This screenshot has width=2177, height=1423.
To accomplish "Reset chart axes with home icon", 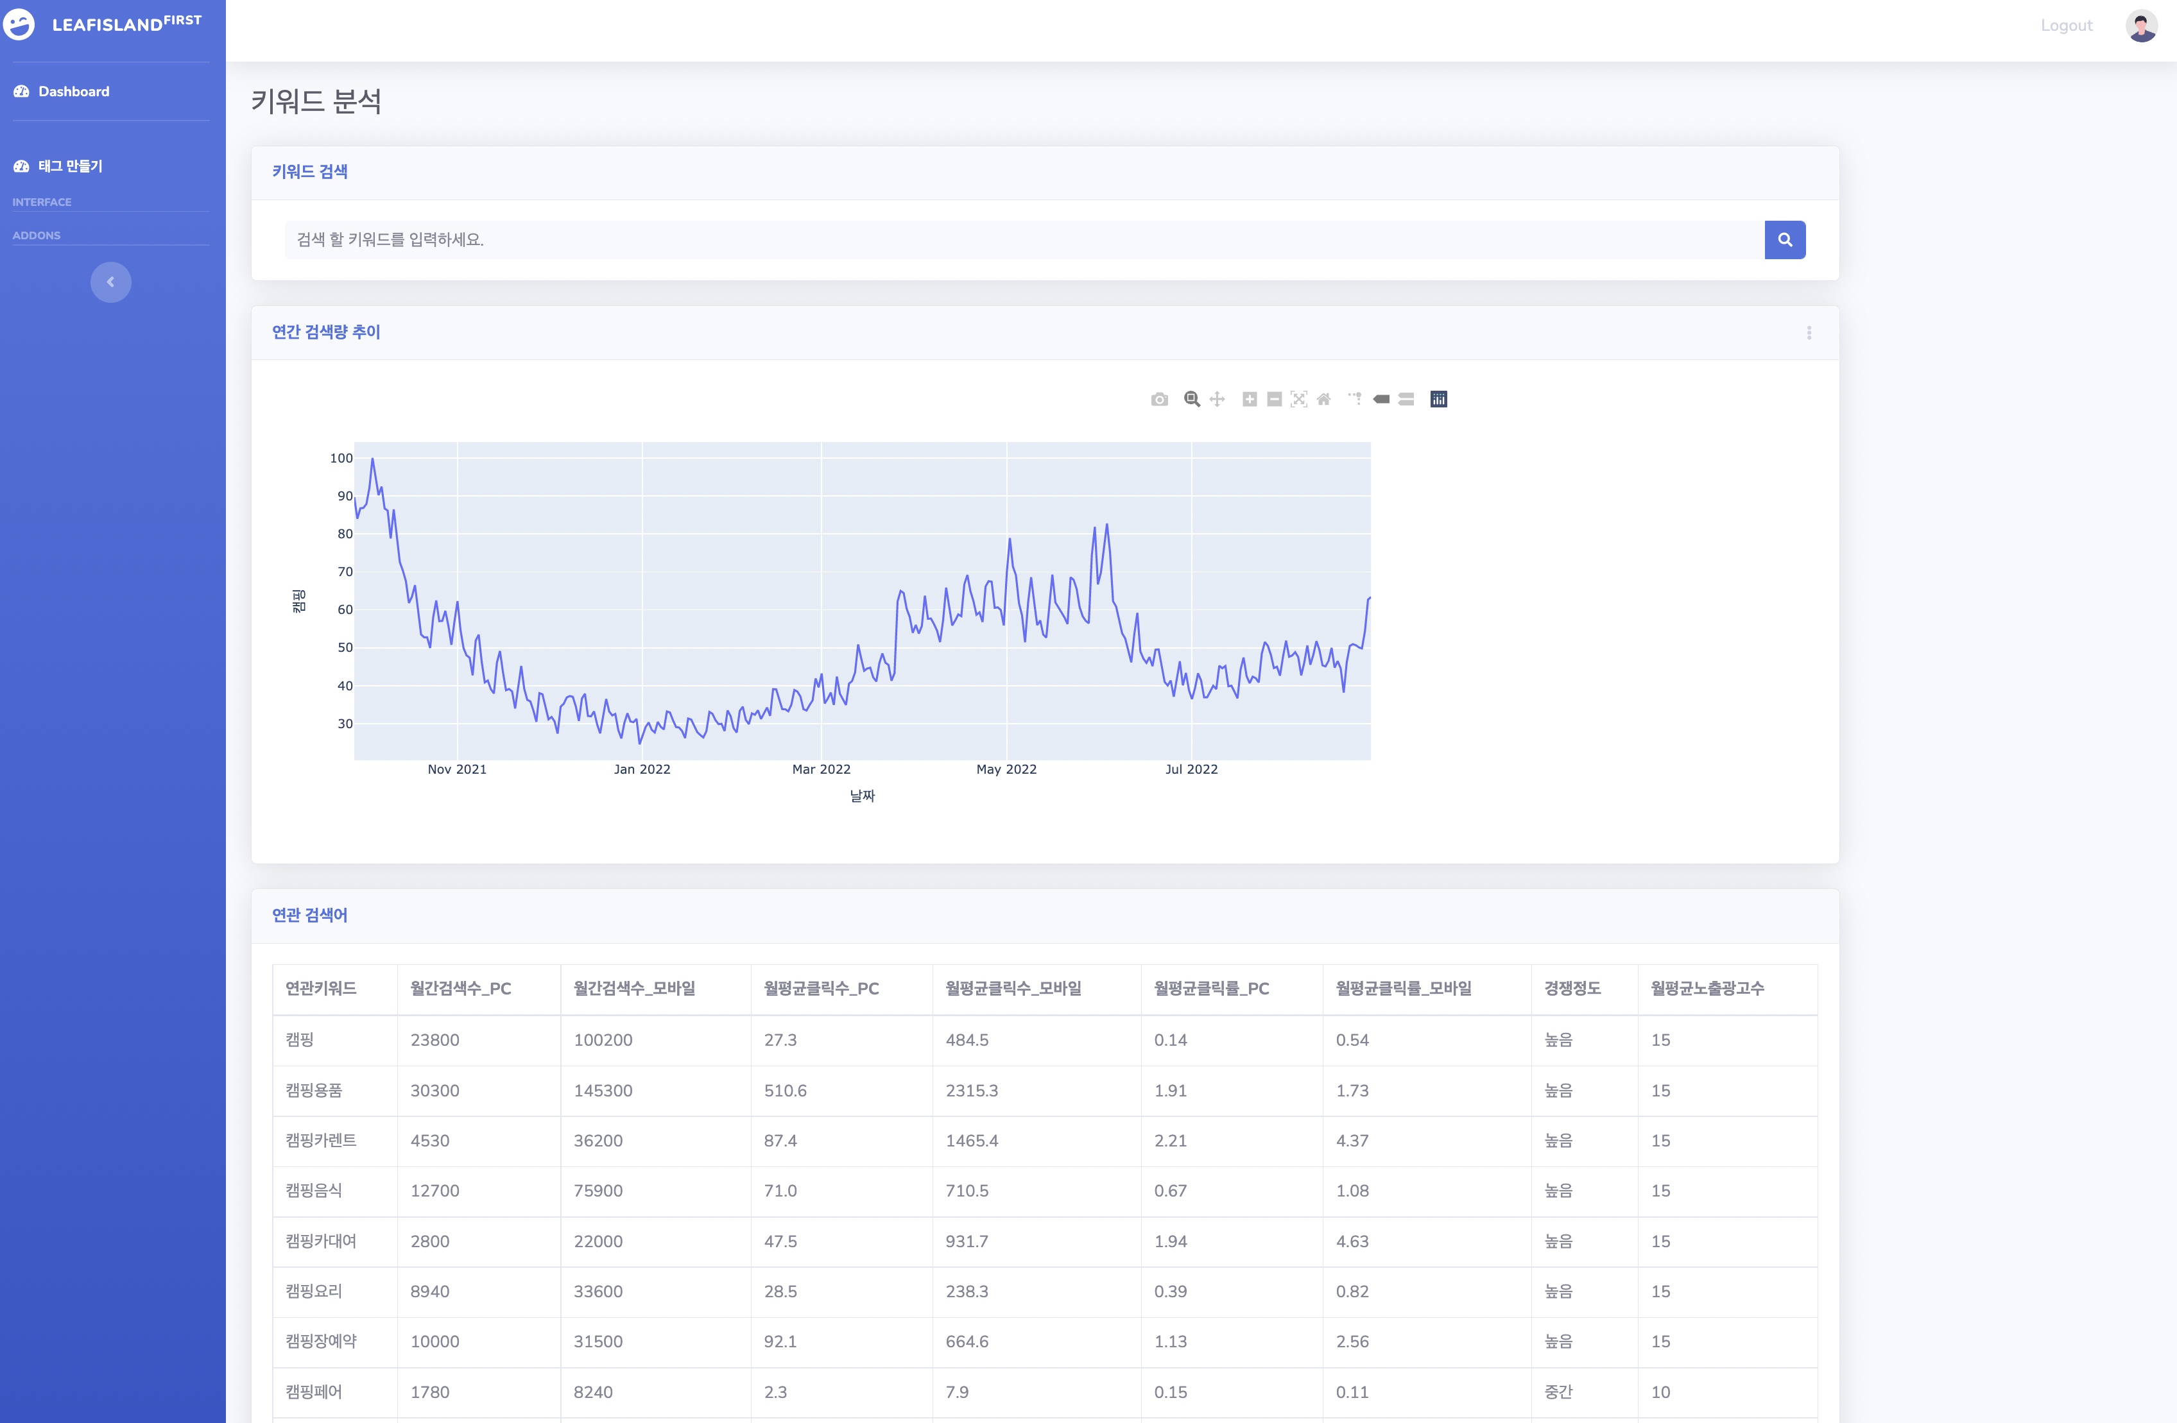I will pos(1323,400).
